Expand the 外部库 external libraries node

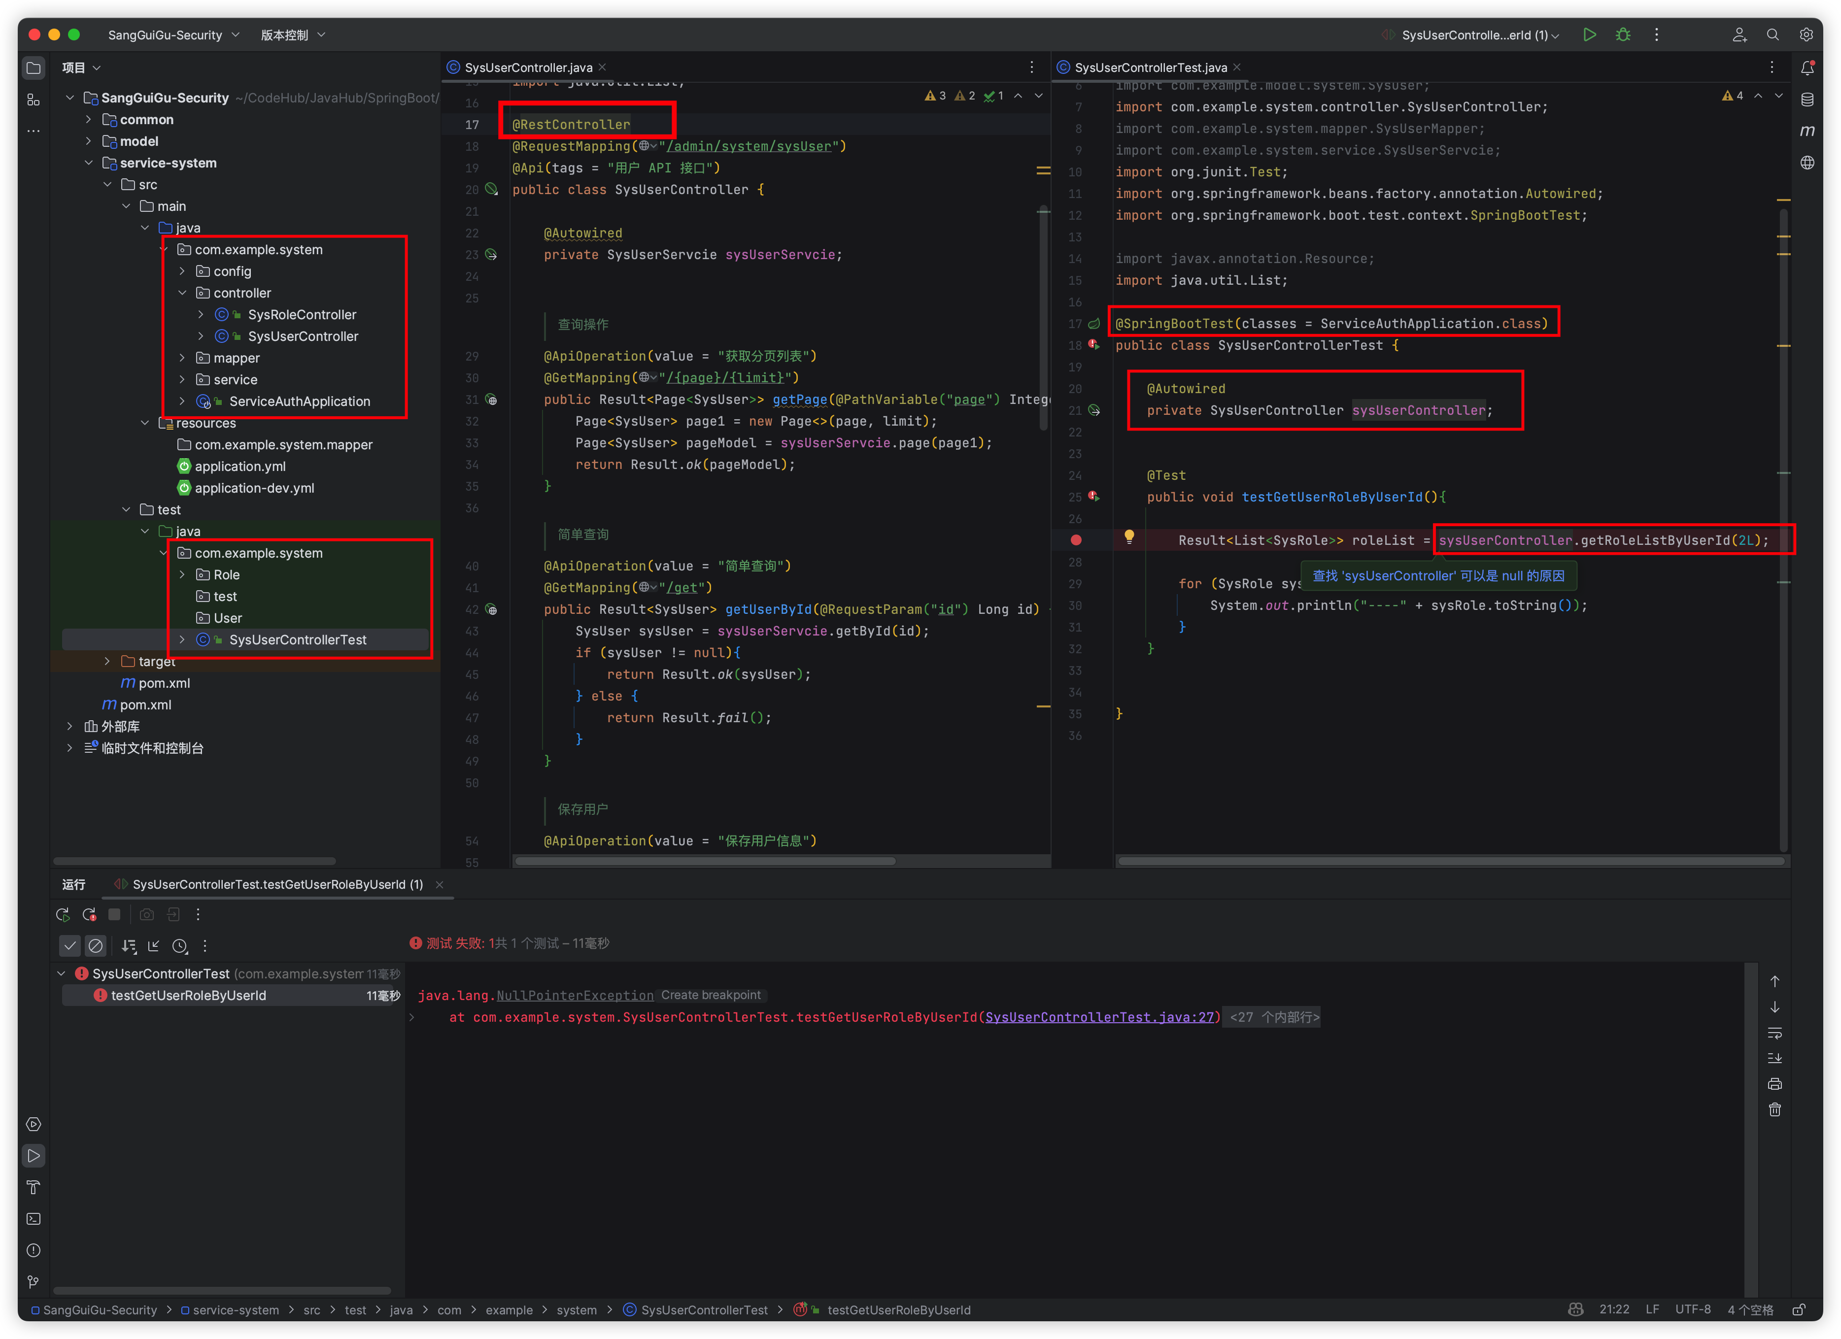click(x=70, y=726)
